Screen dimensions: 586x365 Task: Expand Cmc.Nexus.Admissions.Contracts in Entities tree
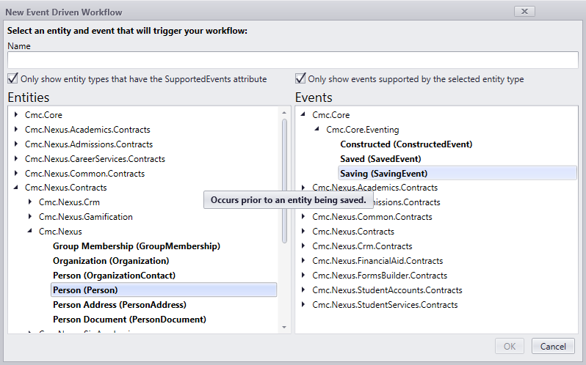point(16,144)
